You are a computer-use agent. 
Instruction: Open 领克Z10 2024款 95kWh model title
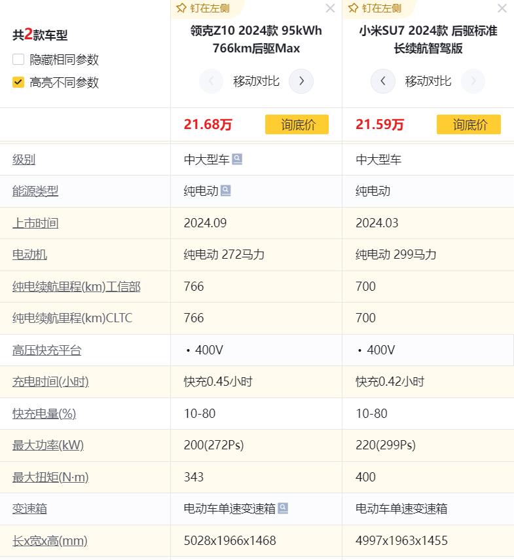[x=256, y=39]
